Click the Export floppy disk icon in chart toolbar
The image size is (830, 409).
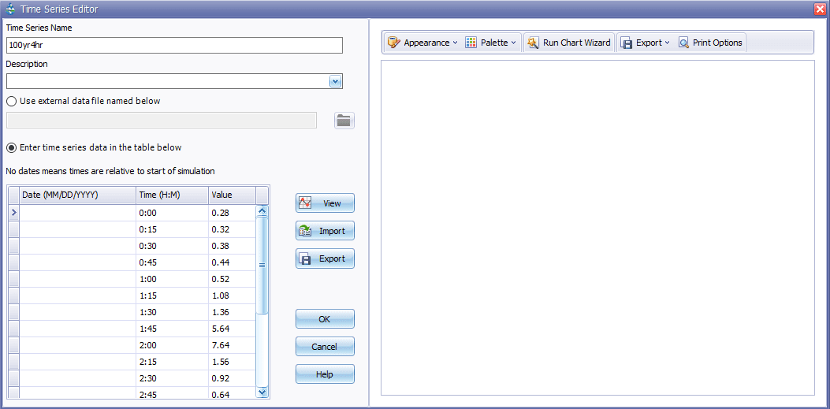627,43
